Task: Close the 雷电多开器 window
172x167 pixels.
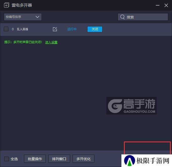Action: [166, 5]
